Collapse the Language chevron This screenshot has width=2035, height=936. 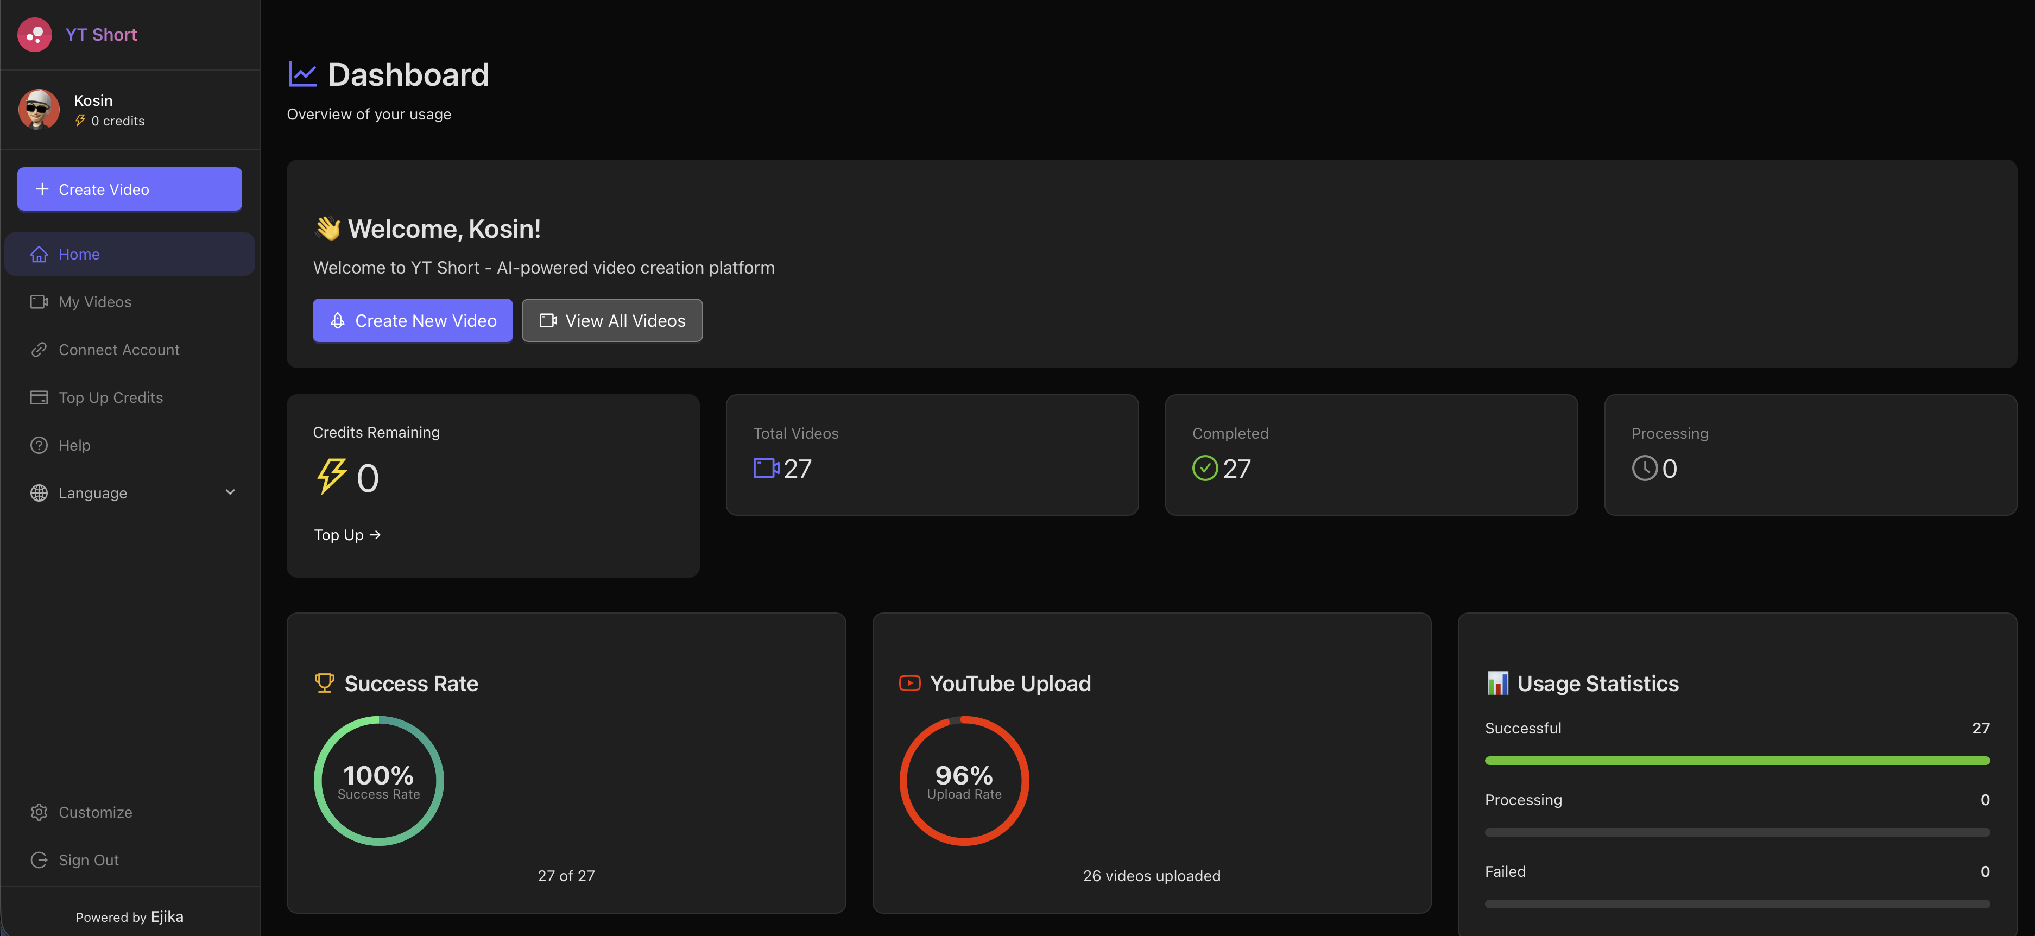click(230, 492)
